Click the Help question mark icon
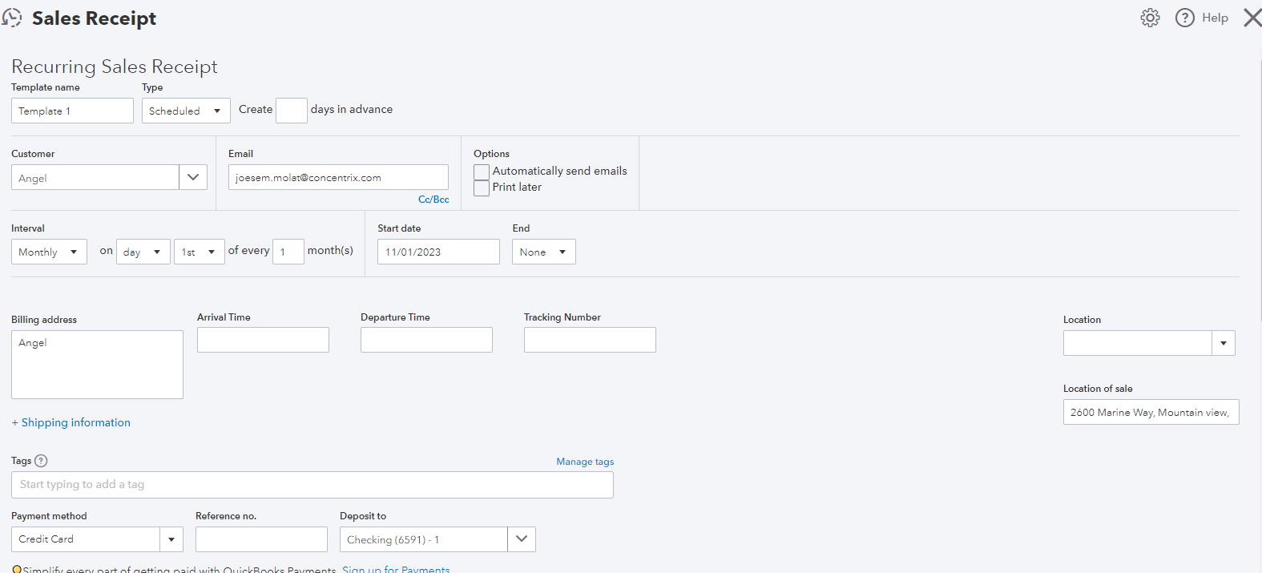The width and height of the screenshot is (1262, 573). (x=1184, y=18)
